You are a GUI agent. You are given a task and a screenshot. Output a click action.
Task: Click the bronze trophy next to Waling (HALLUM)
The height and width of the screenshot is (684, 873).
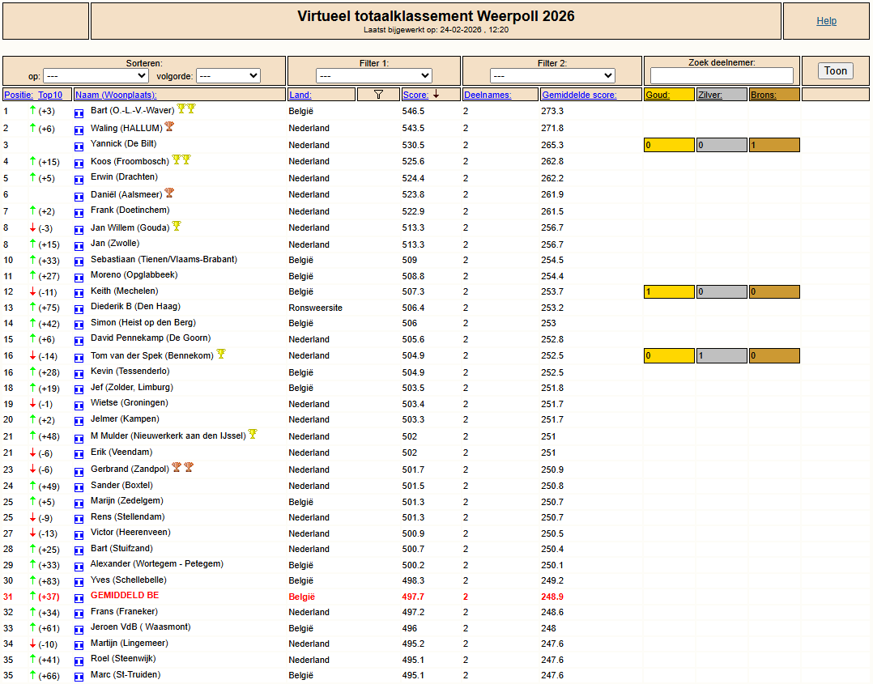169,127
